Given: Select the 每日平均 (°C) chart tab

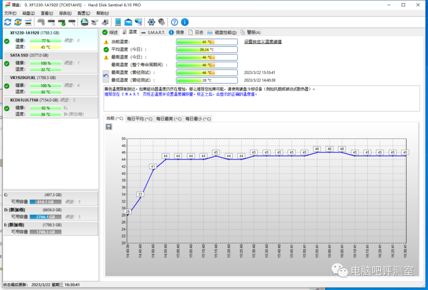Looking at the screenshot, I should [139, 119].
